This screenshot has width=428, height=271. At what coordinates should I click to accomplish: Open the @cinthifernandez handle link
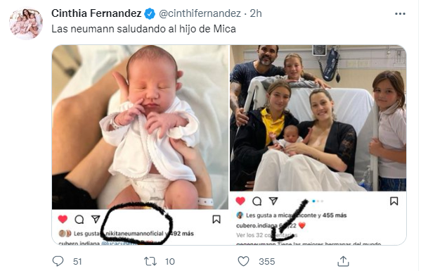[200, 13]
